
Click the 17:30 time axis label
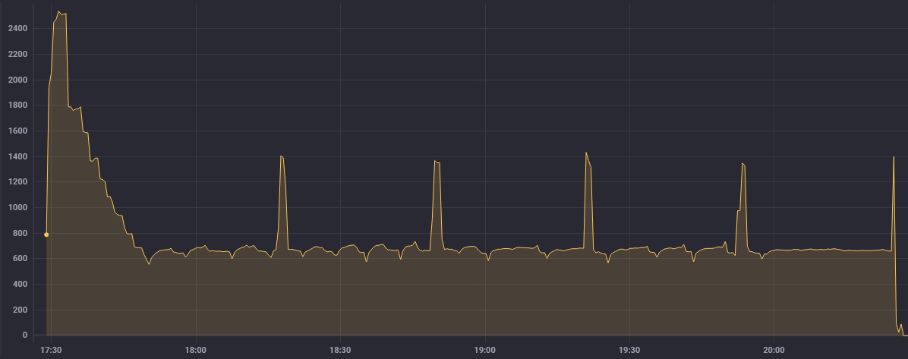pos(51,351)
